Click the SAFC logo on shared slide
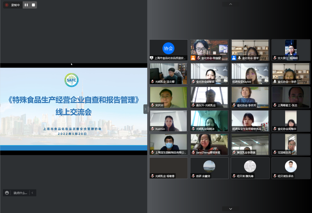This screenshot has width=312, height=213. 71,80
